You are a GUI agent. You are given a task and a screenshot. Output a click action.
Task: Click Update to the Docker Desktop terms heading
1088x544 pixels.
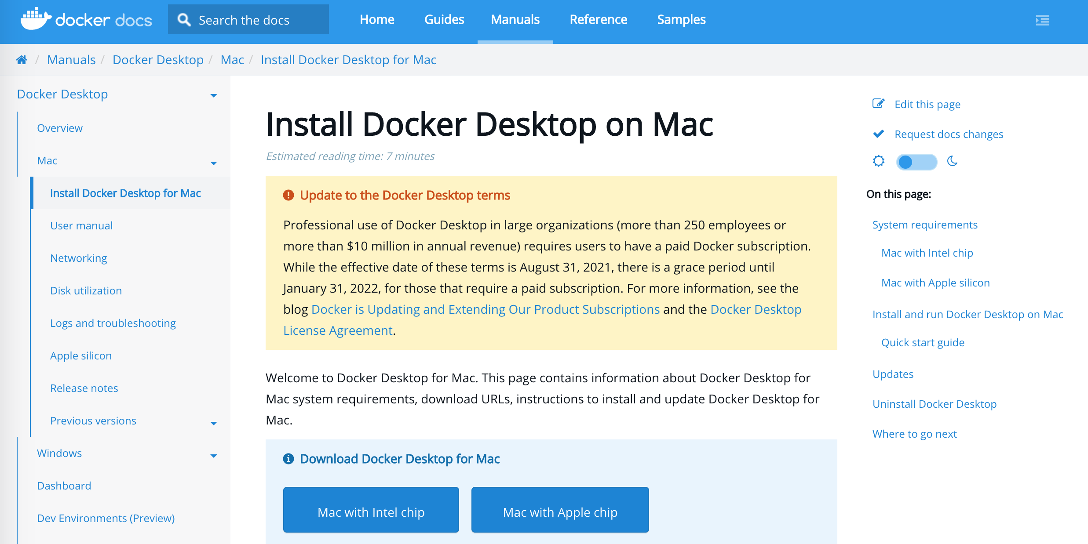coord(405,195)
